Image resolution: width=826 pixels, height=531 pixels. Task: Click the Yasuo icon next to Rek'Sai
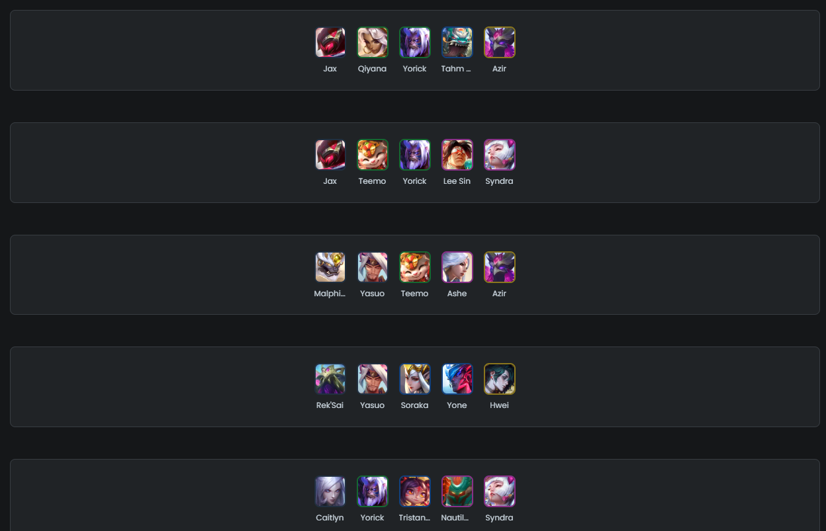coord(372,379)
